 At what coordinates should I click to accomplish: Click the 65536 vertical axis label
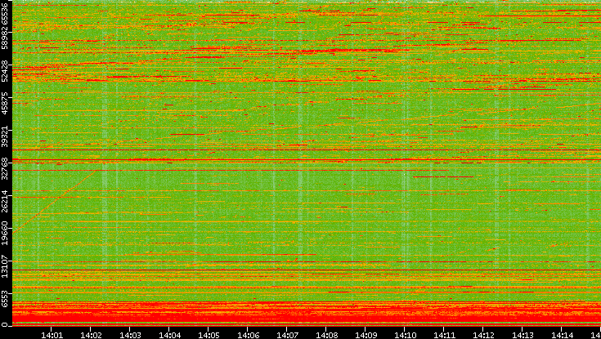[4, 14]
